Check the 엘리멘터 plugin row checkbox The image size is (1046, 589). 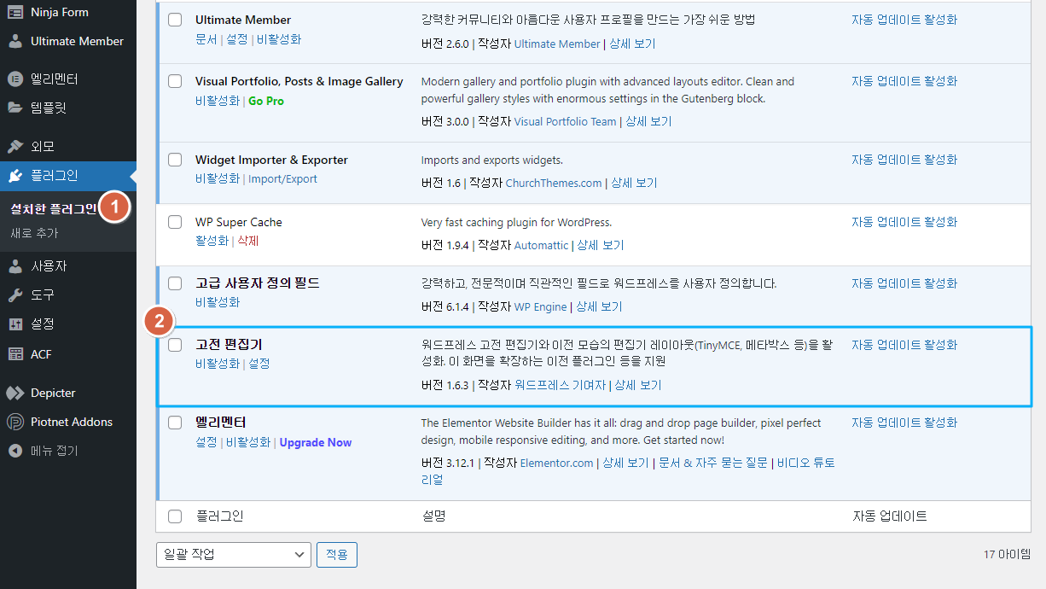[x=175, y=423]
